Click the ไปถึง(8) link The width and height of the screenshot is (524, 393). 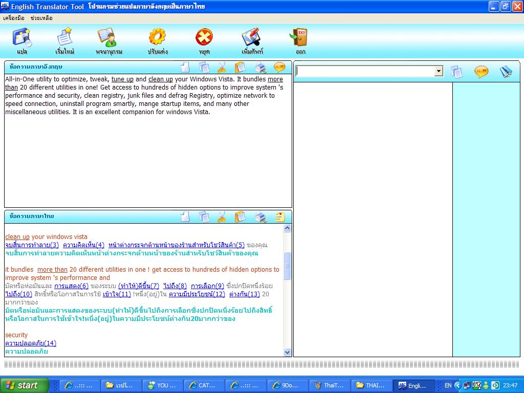(175, 286)
